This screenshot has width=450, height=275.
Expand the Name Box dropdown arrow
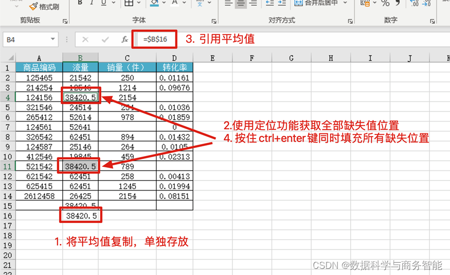click(x=52, y=39)
